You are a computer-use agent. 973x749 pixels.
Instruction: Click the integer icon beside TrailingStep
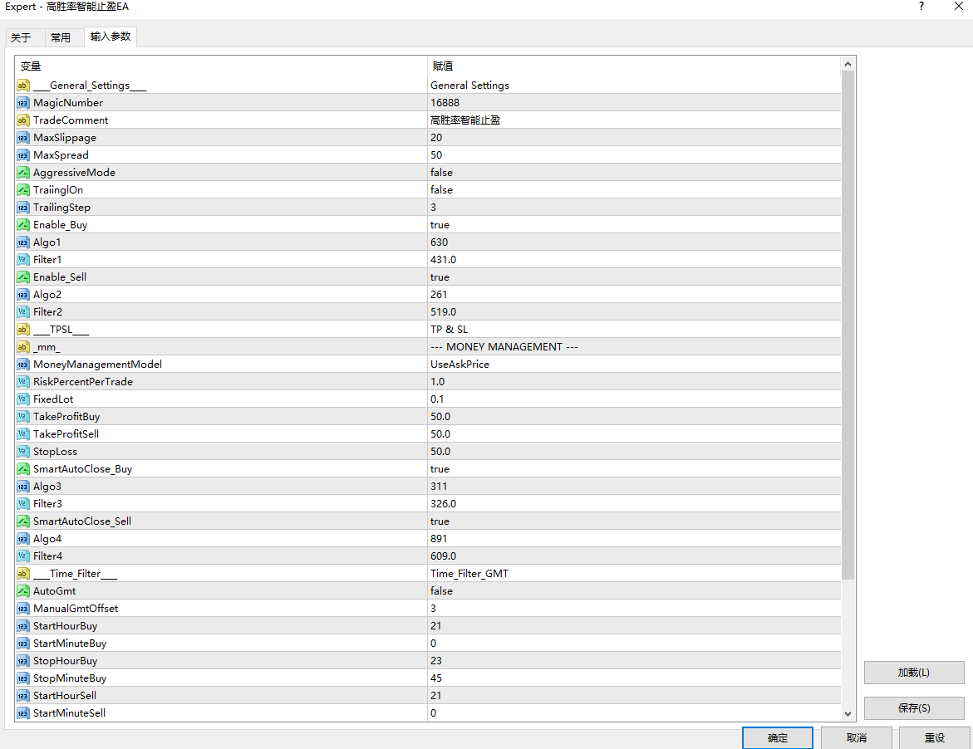pyautogui.click(x=23, y=208)
